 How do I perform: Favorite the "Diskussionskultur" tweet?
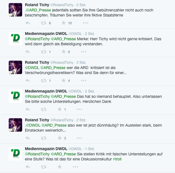pyautogui.click(x=60, y=167)
